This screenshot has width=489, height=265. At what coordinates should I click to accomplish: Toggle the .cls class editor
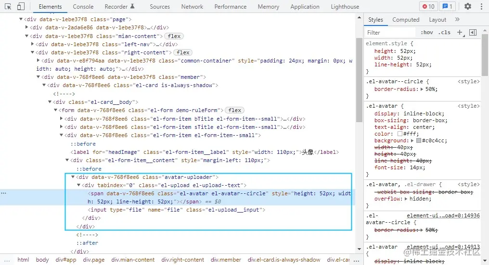[x=444, y=32]
